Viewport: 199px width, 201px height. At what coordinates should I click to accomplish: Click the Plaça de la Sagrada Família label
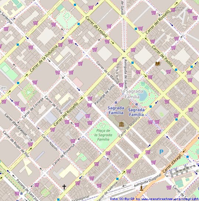click(103, 135)
